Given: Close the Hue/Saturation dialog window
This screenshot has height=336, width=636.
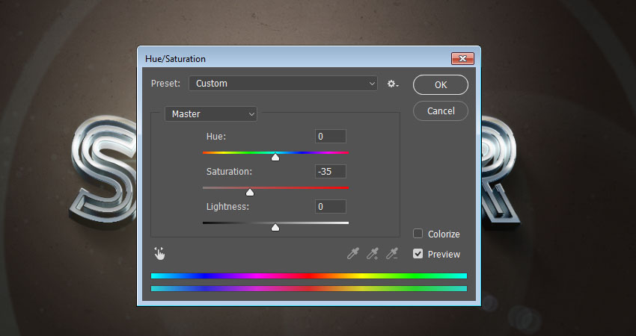Looking at the screenshot, I should tap(462, 59).
